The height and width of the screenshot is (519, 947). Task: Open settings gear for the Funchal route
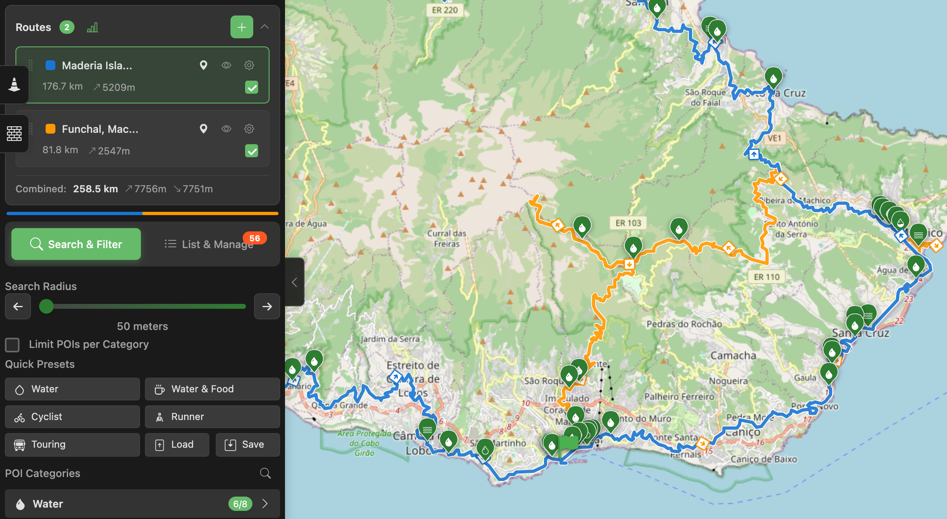[x=249, y=129]
